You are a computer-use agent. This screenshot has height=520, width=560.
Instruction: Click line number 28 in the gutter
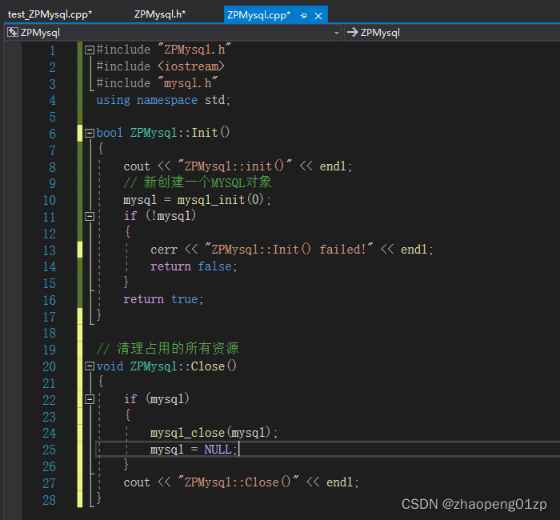click(50, 500)
